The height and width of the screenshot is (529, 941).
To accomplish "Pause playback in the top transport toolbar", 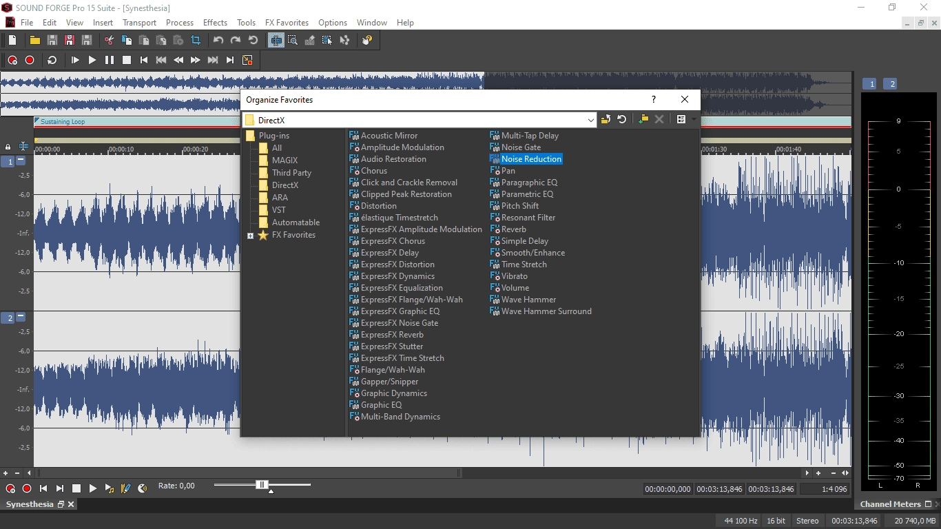I will (x=110, y=61).
